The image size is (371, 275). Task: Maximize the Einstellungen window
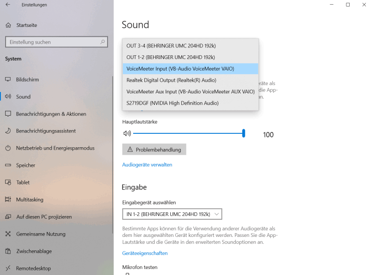point(348,5)
